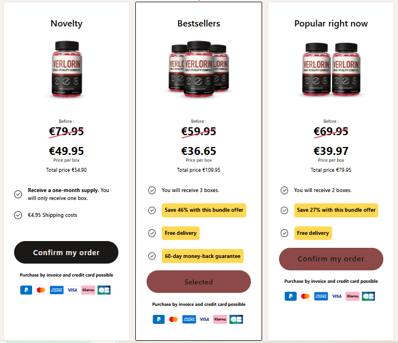Image resolution: width=398 pixels, height=343 pixels.
Task: Click checkmark next to '60-day money-back guarantee'
Action: [152, 256]
